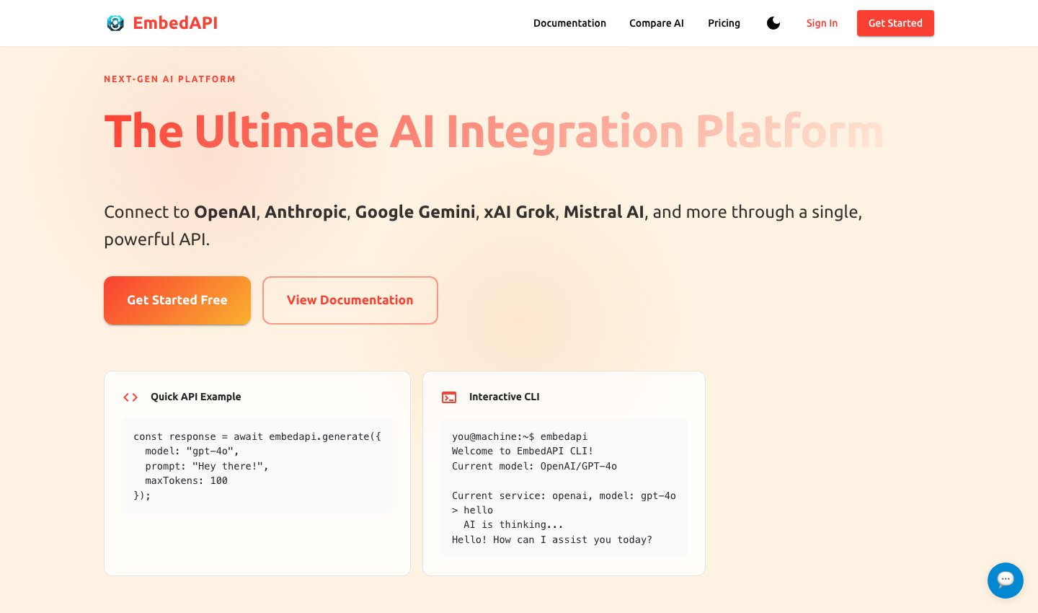Click the bold 'OpenAI' text
1038x613 pixels.
point(225,212)
